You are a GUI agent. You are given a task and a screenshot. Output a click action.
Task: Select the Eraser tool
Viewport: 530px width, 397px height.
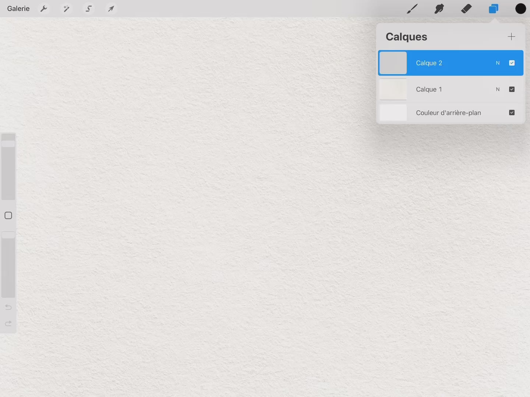tap(466, 8)
